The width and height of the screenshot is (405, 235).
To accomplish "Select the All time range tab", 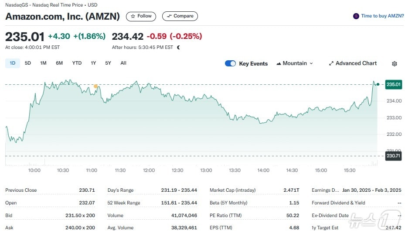I will (123, 63).
